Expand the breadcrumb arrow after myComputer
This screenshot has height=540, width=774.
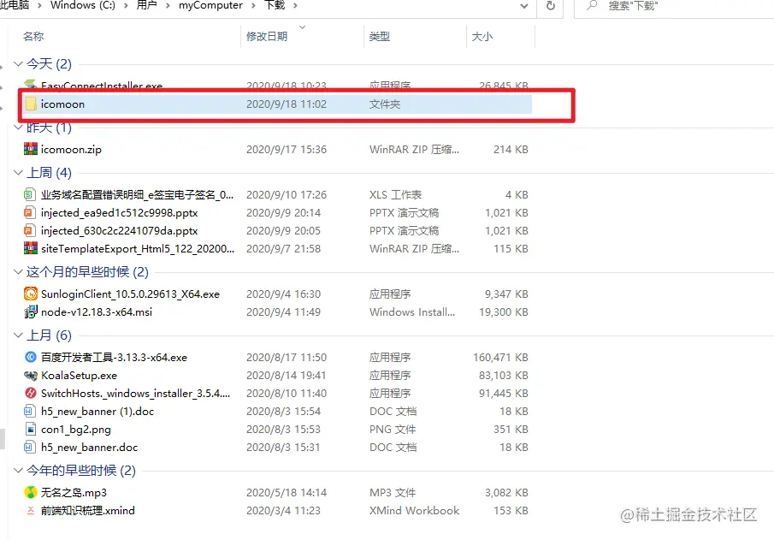coord(253,5)
